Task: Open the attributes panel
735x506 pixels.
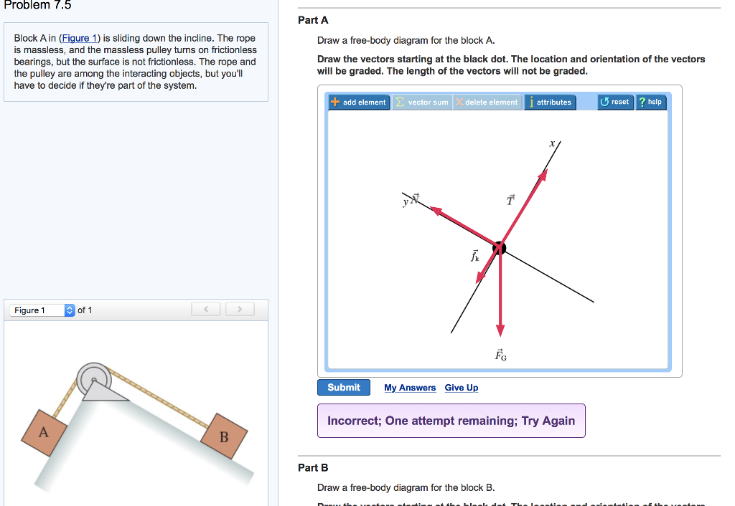Action: click(550, 102)
